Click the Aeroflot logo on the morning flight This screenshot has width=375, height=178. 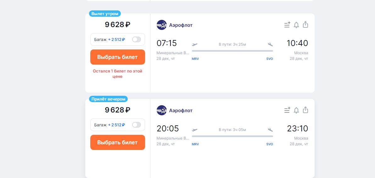point(162,25)
